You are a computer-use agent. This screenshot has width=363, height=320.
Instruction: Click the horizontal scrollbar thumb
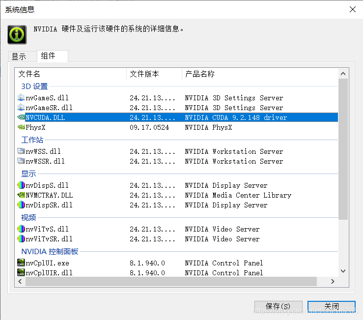tap(171, 282)
